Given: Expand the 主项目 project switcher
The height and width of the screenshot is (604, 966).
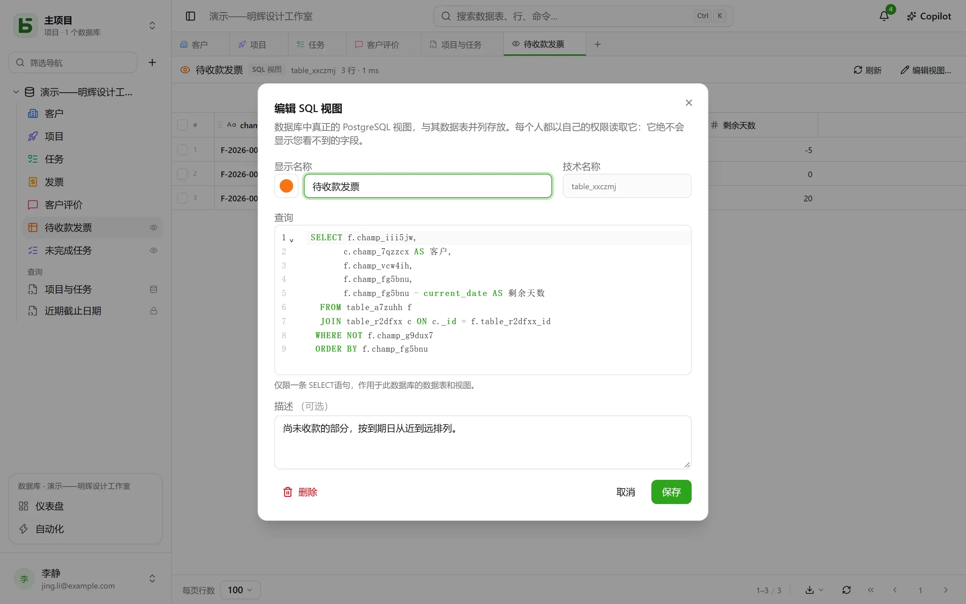Looking at the screenshot, I should click(152, 26).
